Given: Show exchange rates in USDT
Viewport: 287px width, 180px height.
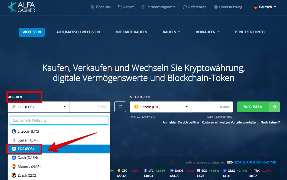Looking at the screenshot, I should point(238,162).
